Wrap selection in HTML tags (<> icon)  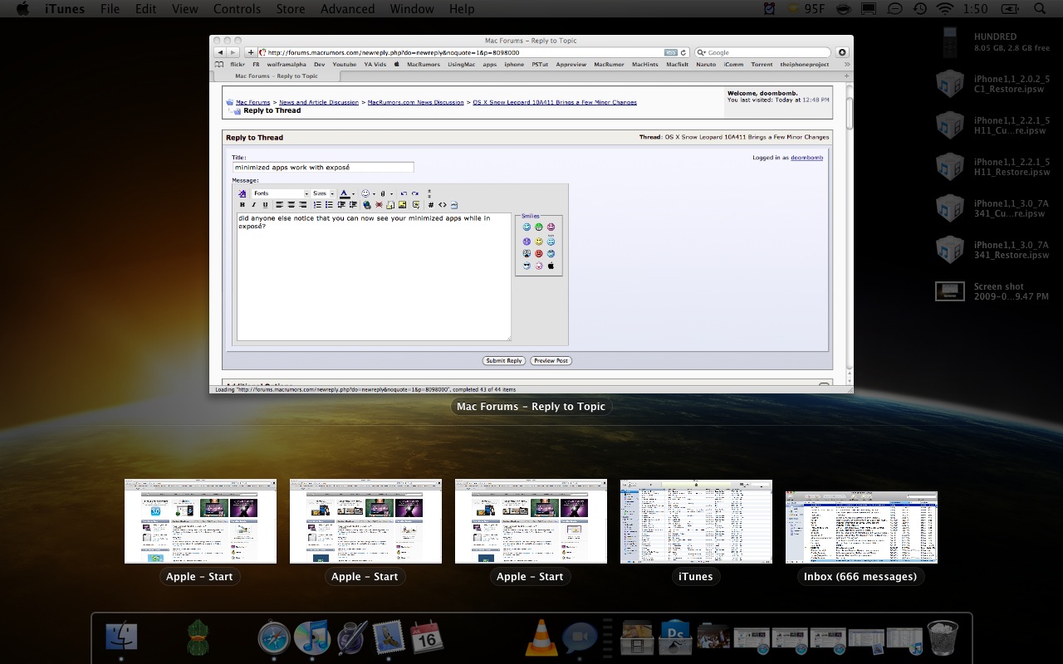tap(443, 204)
